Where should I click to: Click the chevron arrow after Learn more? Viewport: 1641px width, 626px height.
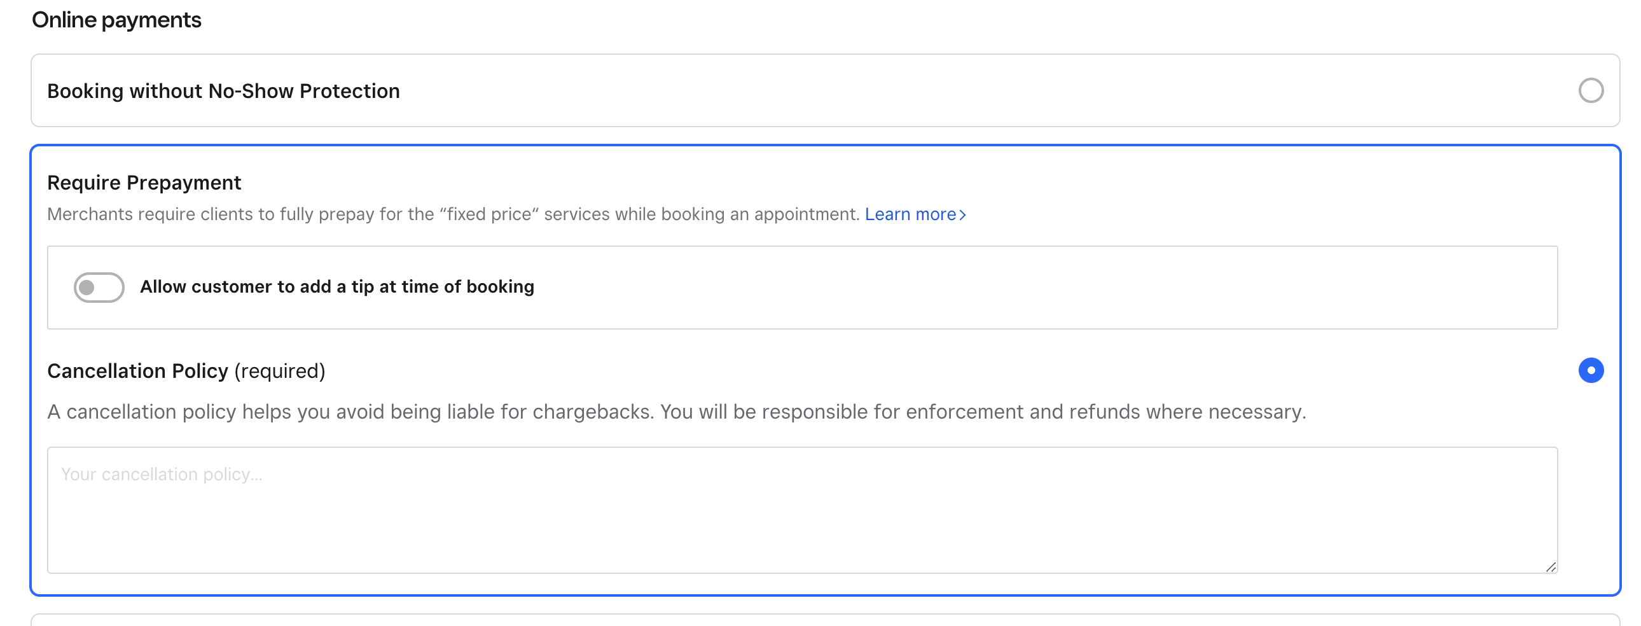[962, 215]
